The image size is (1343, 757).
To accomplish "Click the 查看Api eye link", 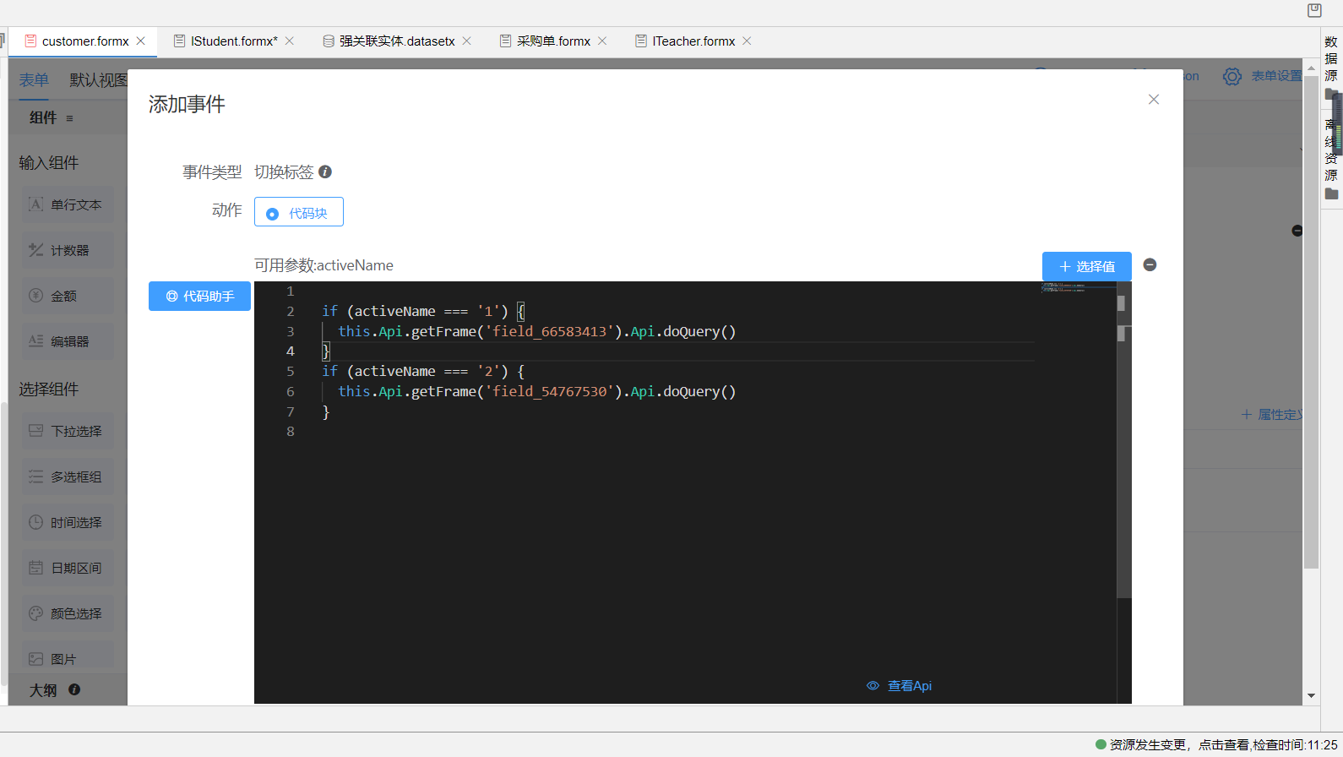I will pyautogui.click(x=900, y=686).
